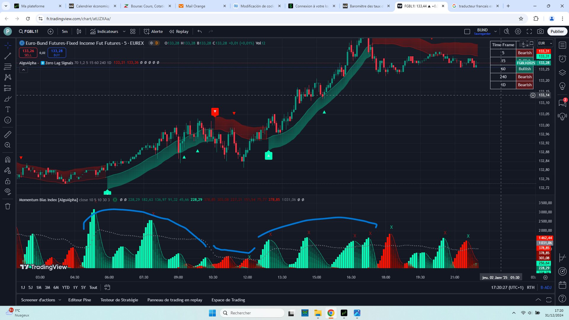Open the Testeur de Stratégie tab
The image size is (569, 320).
119,300
